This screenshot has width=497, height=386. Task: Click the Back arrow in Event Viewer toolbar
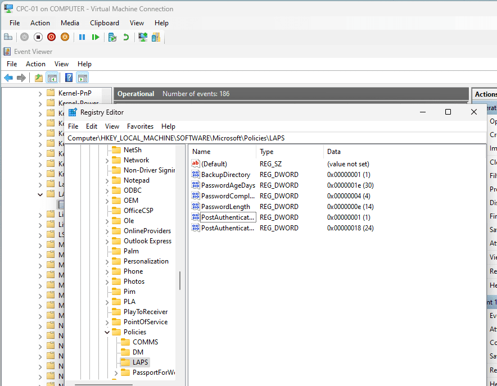(x=9, y=78)
